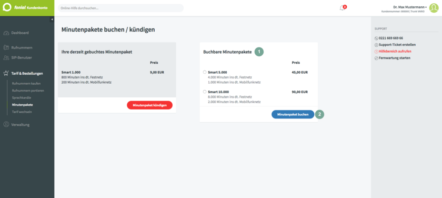Focus the Online-Hilfe search field
The image size is (442, 198).
click(120, 8)
